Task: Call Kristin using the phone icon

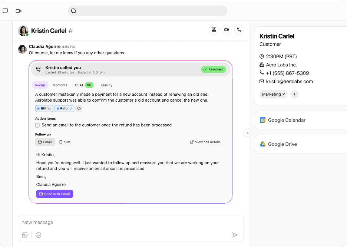Action: (x=239, y=30)
